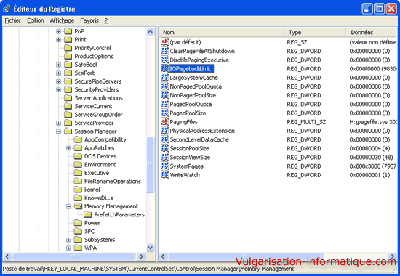Collapse the Memory Management key
Screen dimensions: 400x276
68,206
